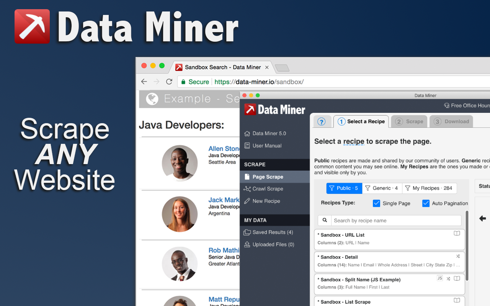Uncheck the Auto Pagination option
This screenshot has width=490, height=306.
coord(426,203)
